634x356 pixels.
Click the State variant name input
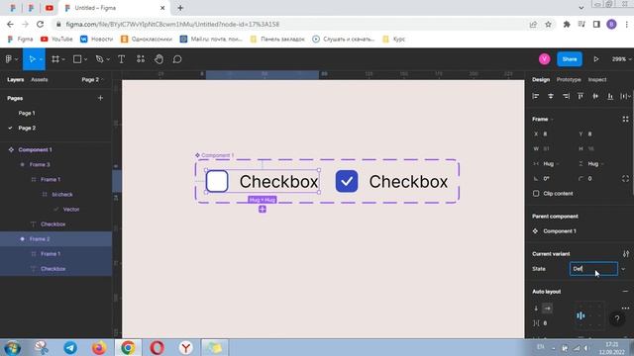593,269
